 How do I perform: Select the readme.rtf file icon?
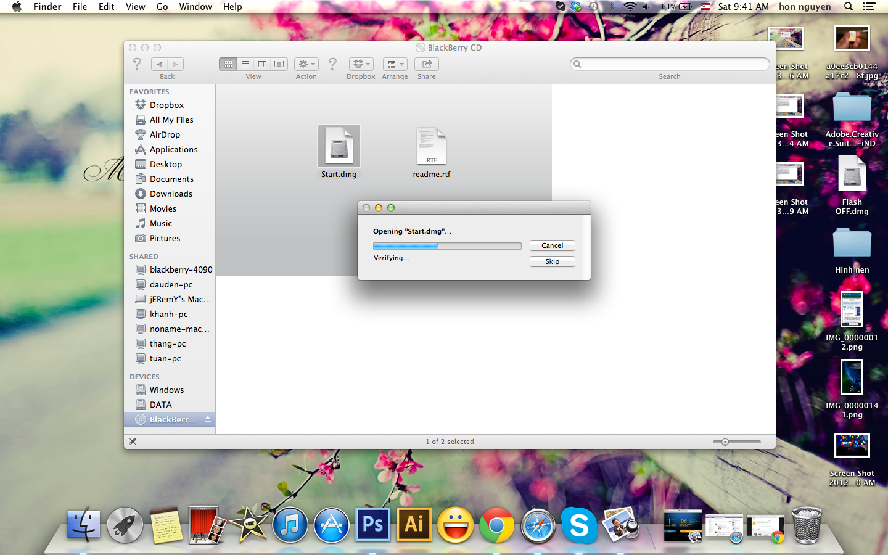click(x=432, y=146)
